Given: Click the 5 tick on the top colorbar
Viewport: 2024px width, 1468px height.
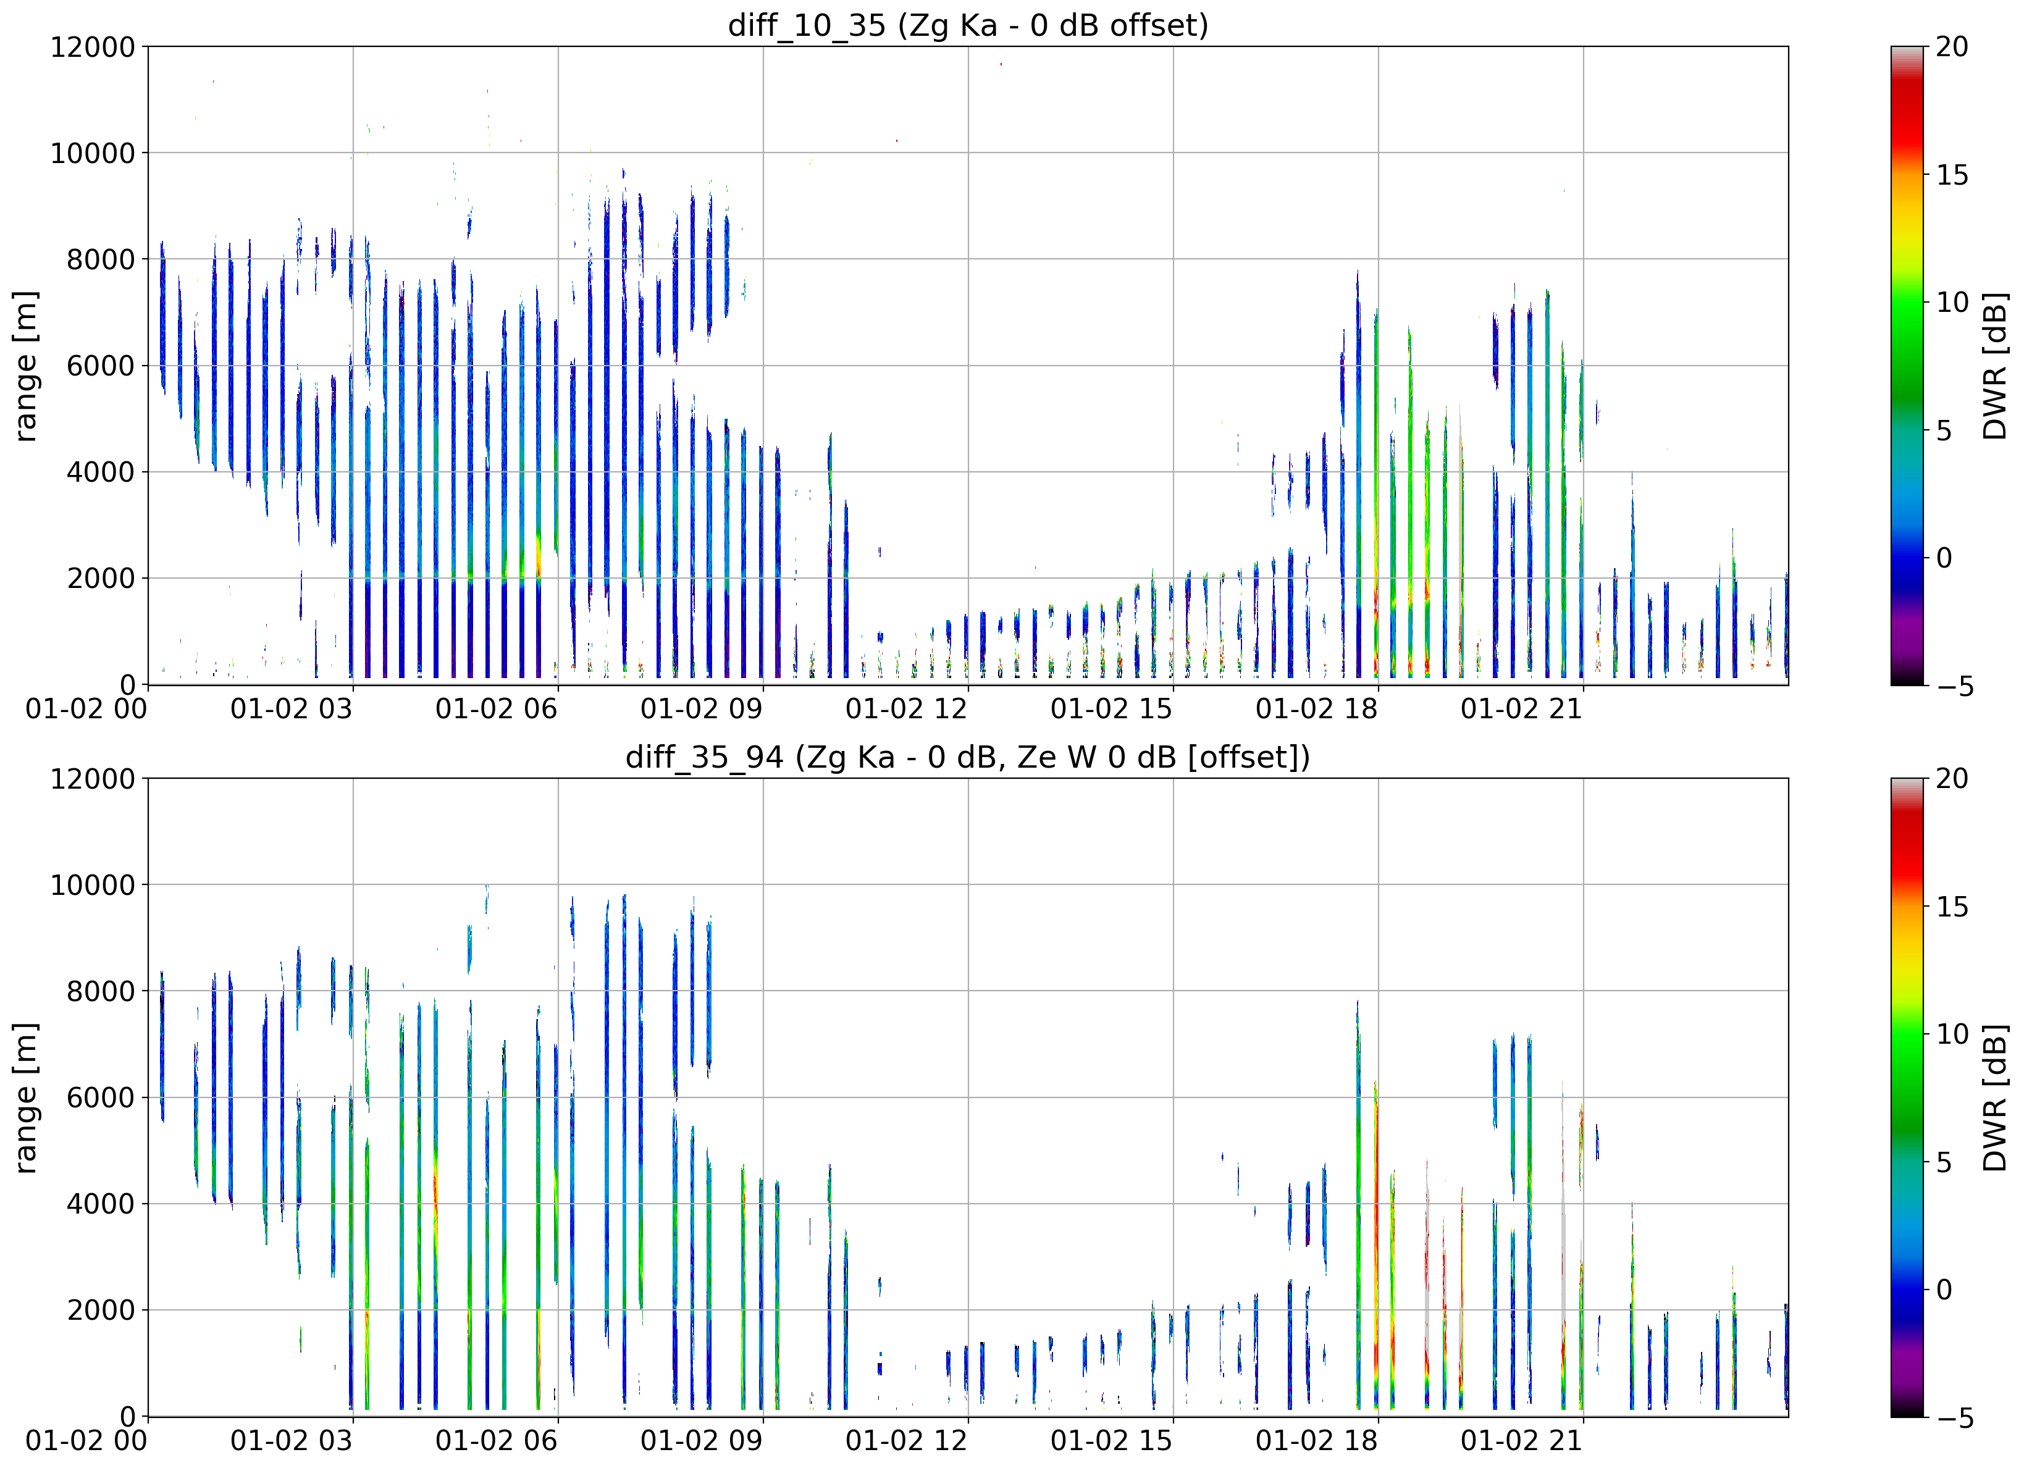Looking at the screenshot, I should tap(1944, 430).
